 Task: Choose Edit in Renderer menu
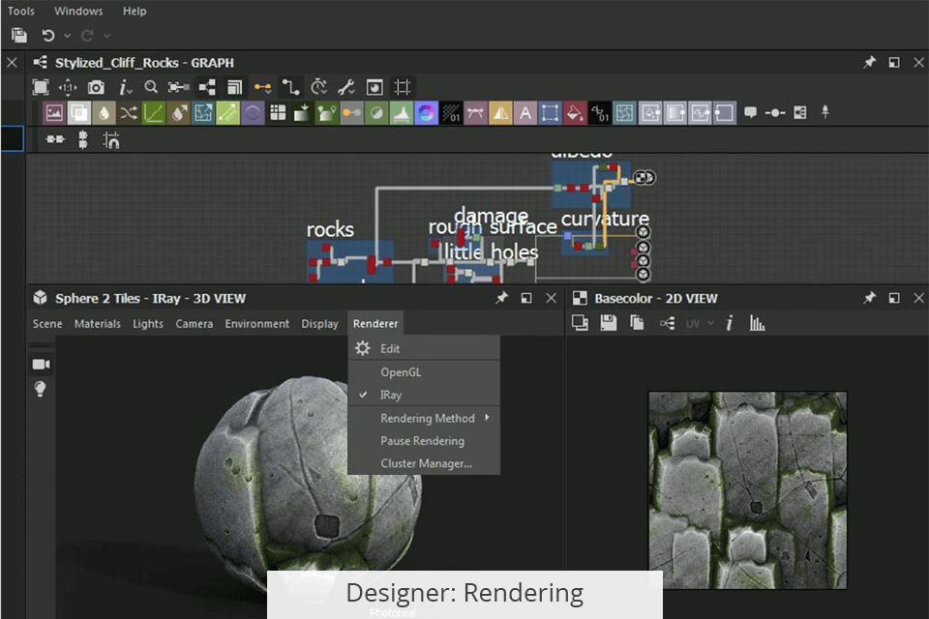pos(424,348)
